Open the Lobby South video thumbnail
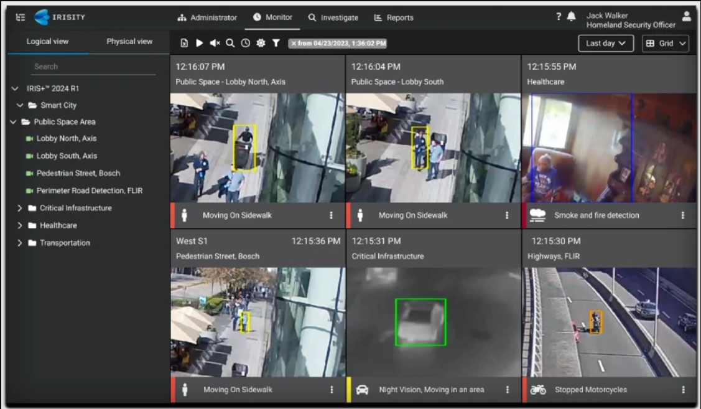The image size is (701, 409). 433,148
